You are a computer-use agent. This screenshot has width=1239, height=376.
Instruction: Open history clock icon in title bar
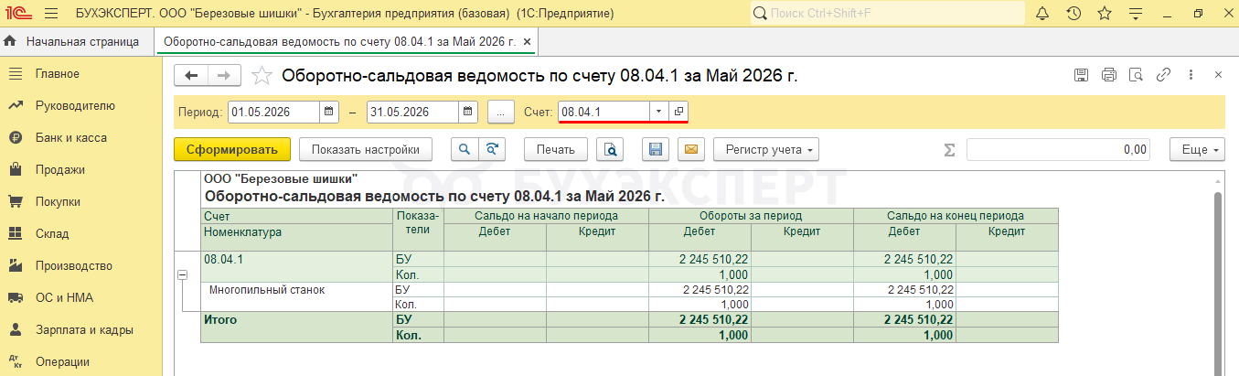1073,14
